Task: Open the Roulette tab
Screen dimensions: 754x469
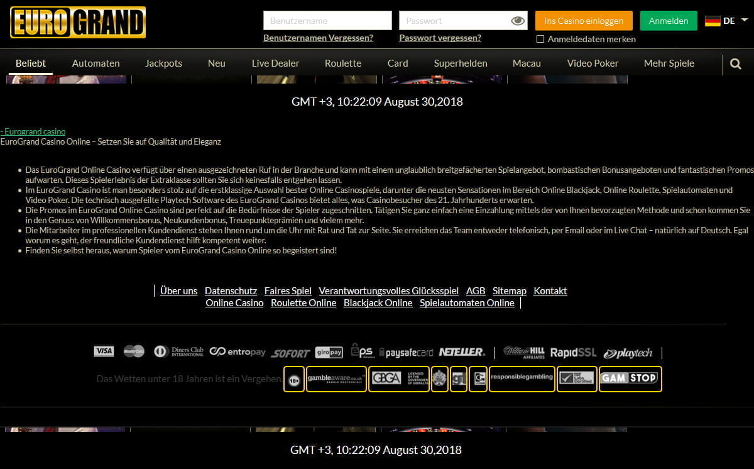Action: point(343,63)
